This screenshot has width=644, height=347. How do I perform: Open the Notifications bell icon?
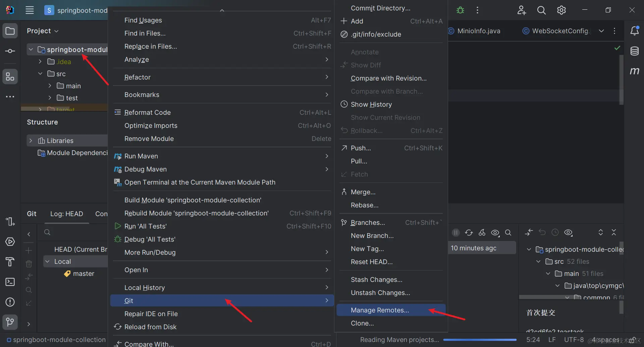(635, 31)
